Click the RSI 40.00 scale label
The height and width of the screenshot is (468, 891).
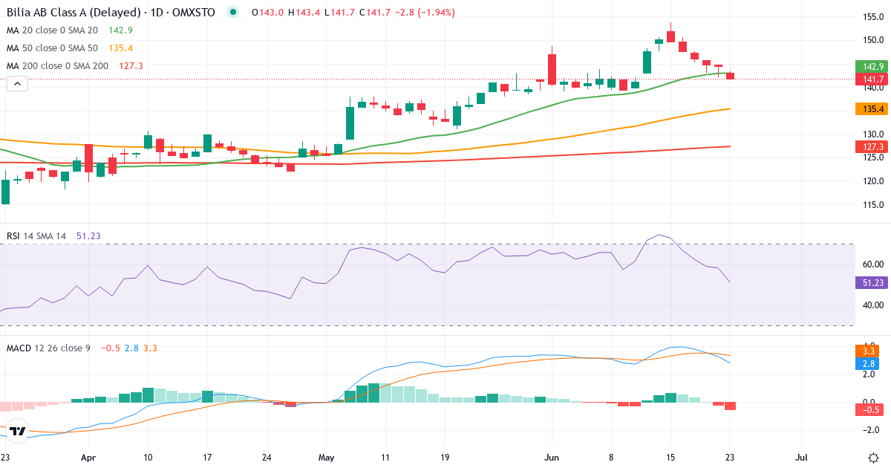[x=874, y=305]
